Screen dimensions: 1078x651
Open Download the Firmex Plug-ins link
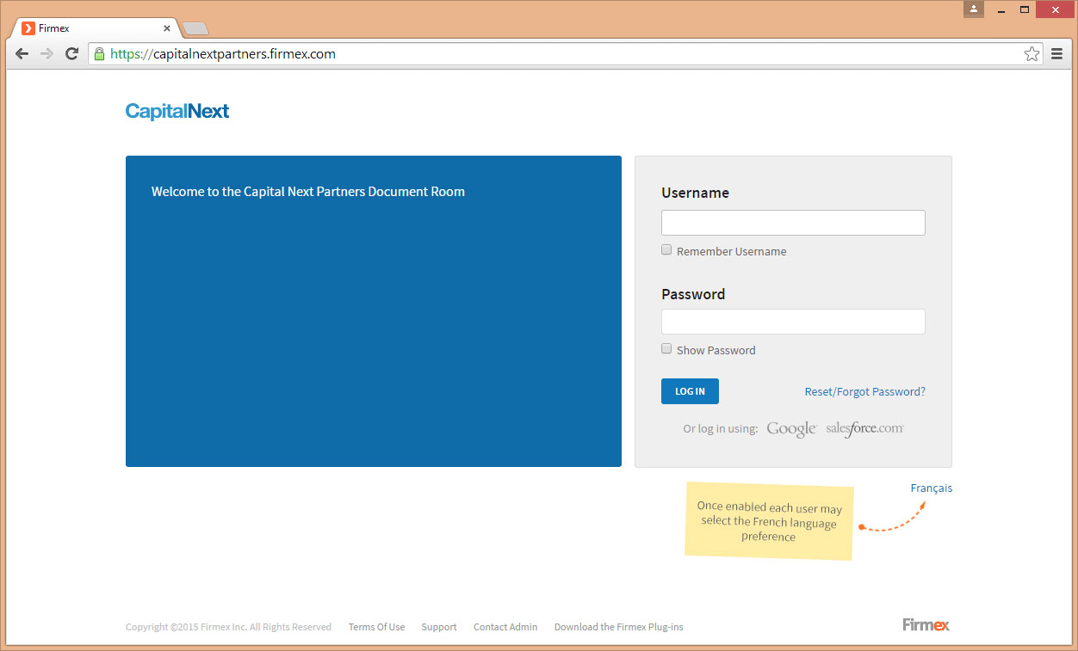(x=619, y=627)
